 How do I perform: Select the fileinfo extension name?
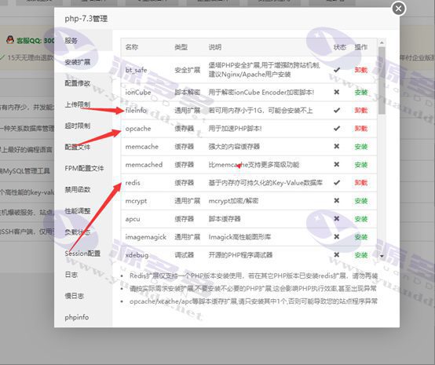[136, 111]
